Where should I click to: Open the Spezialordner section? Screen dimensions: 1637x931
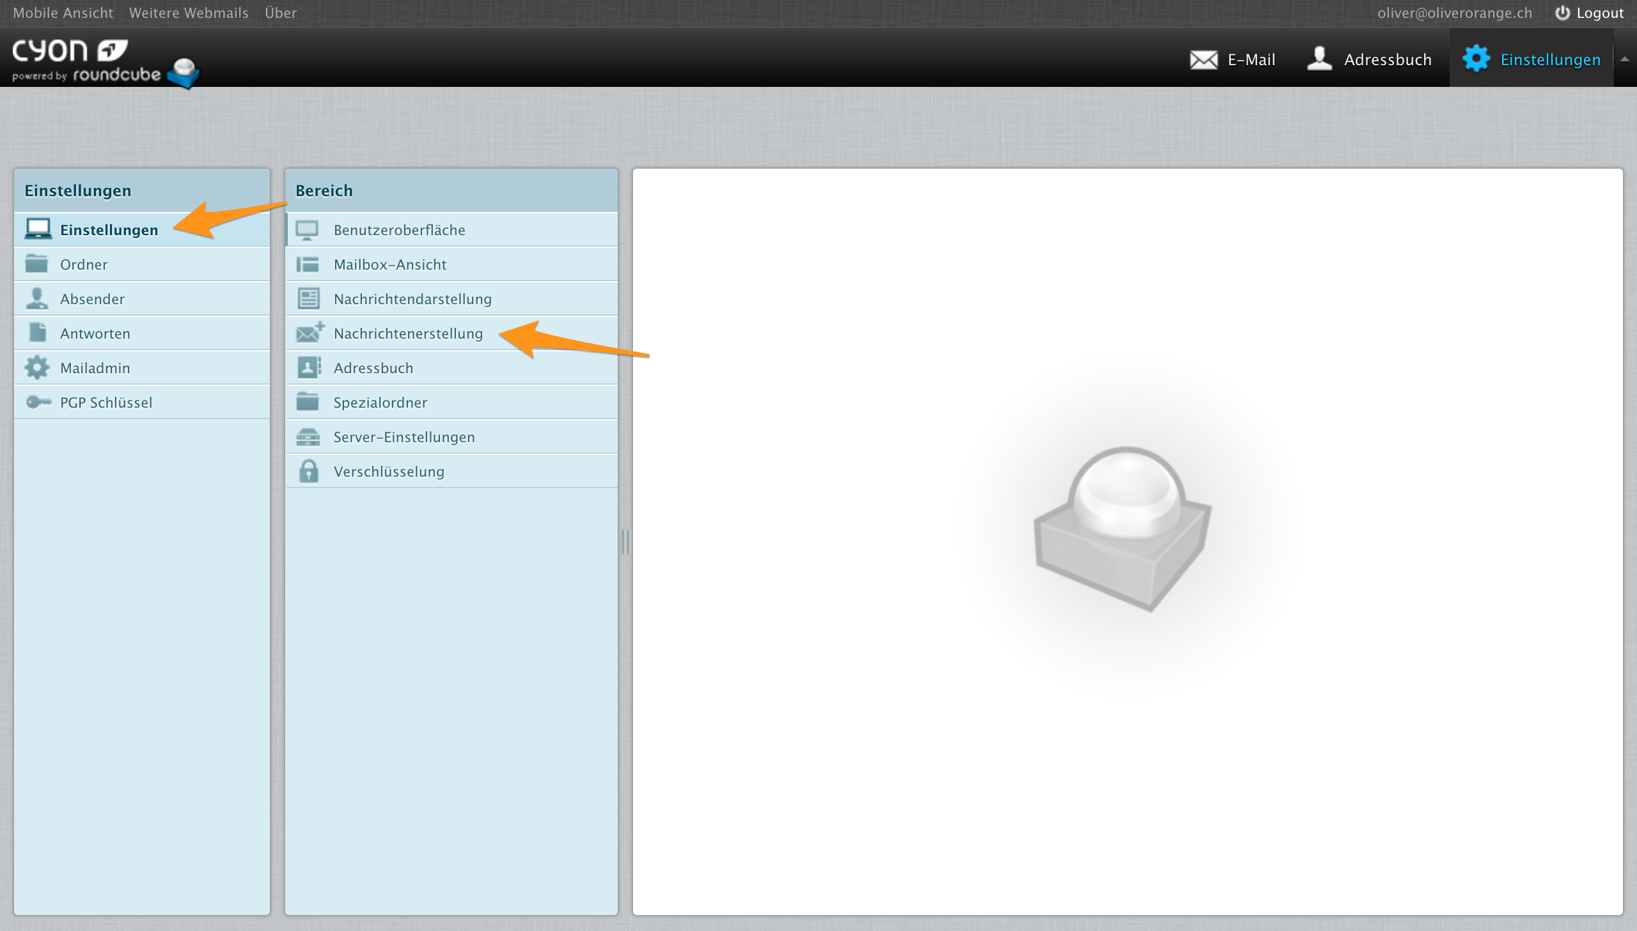pyautogui.click(x=380, y=402)
